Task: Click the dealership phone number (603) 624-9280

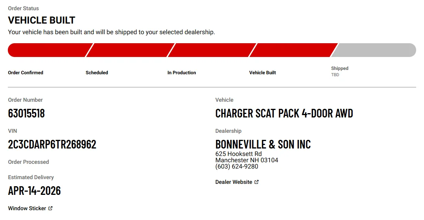Action: point(237,167)
